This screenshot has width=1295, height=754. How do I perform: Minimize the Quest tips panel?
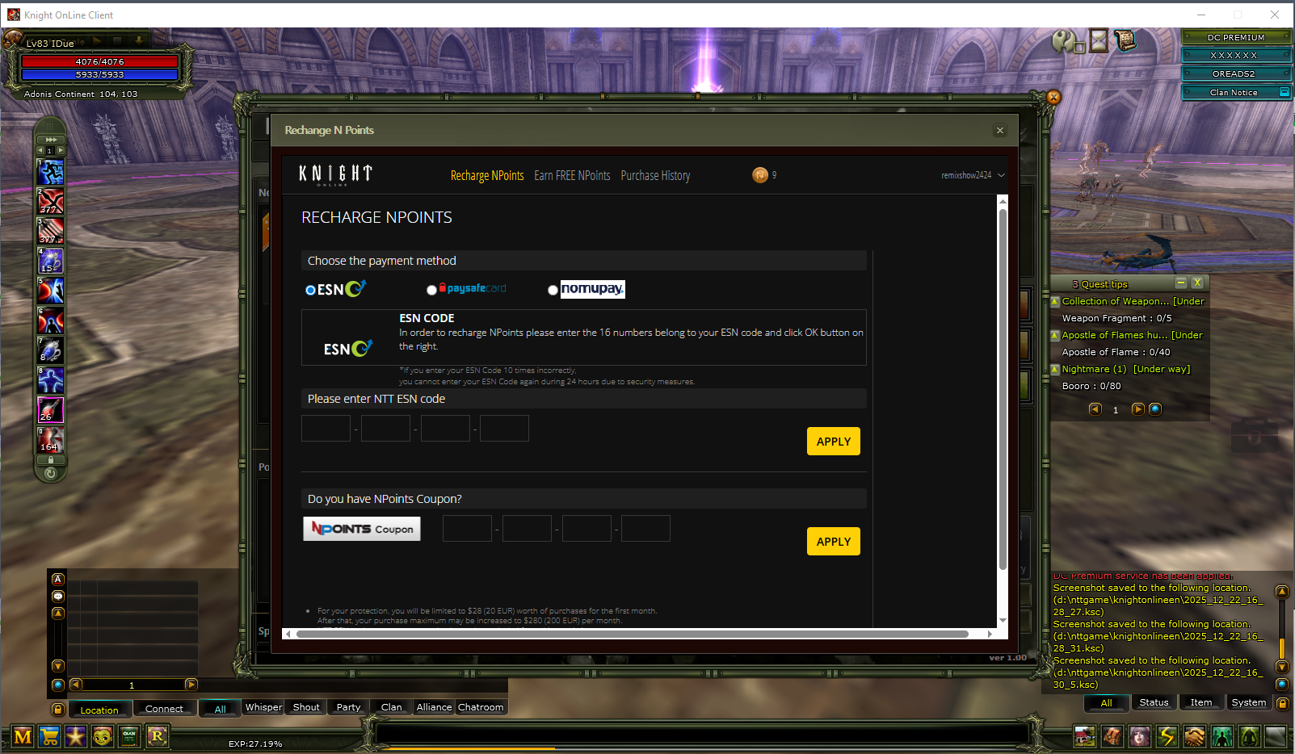pos(1181,283)
